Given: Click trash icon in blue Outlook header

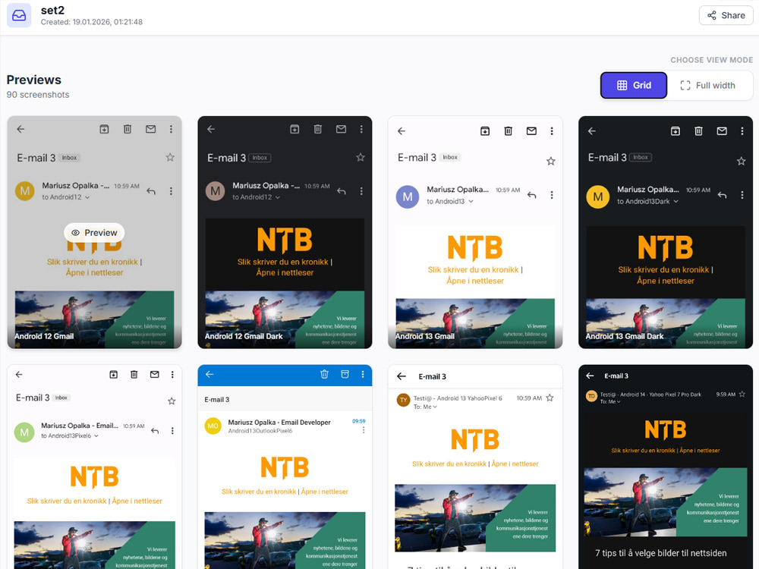Looking at the screenshot, I should point(324,374).
